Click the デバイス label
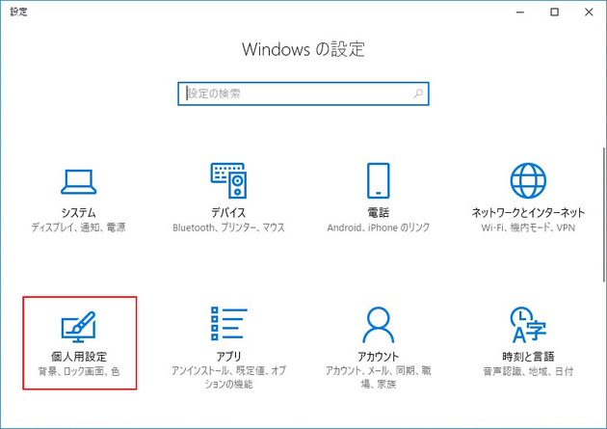Viewport: 607px width, 429px height. point(228,212)
